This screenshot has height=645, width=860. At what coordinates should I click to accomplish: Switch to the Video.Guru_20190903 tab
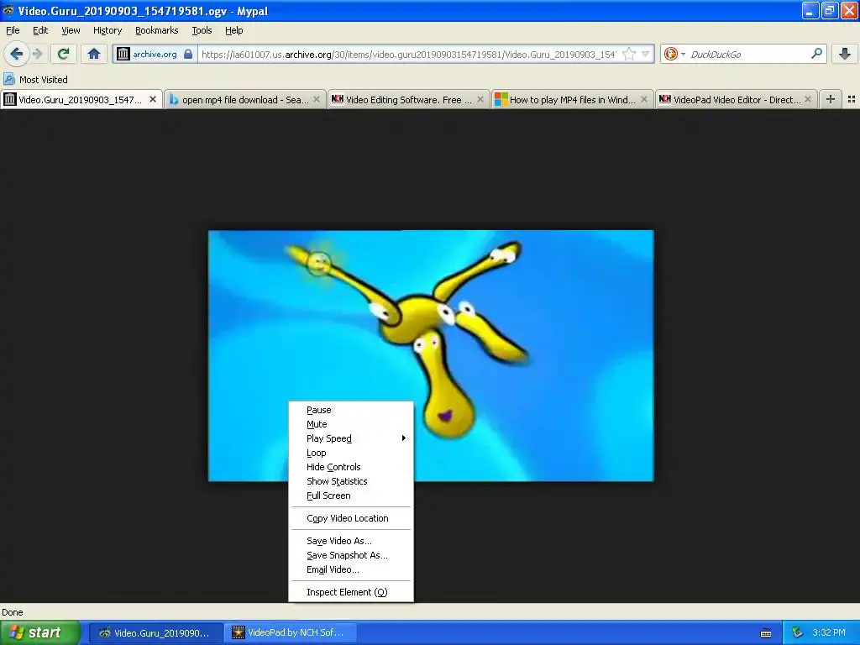pyautogui.click(x=80, y=99)
